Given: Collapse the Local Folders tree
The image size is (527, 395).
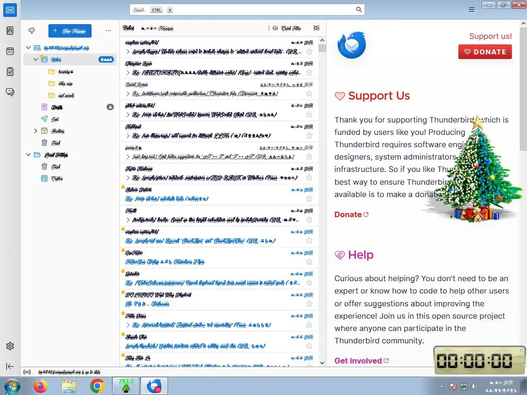Looking at the screenshot, I should tap(28, 155).
